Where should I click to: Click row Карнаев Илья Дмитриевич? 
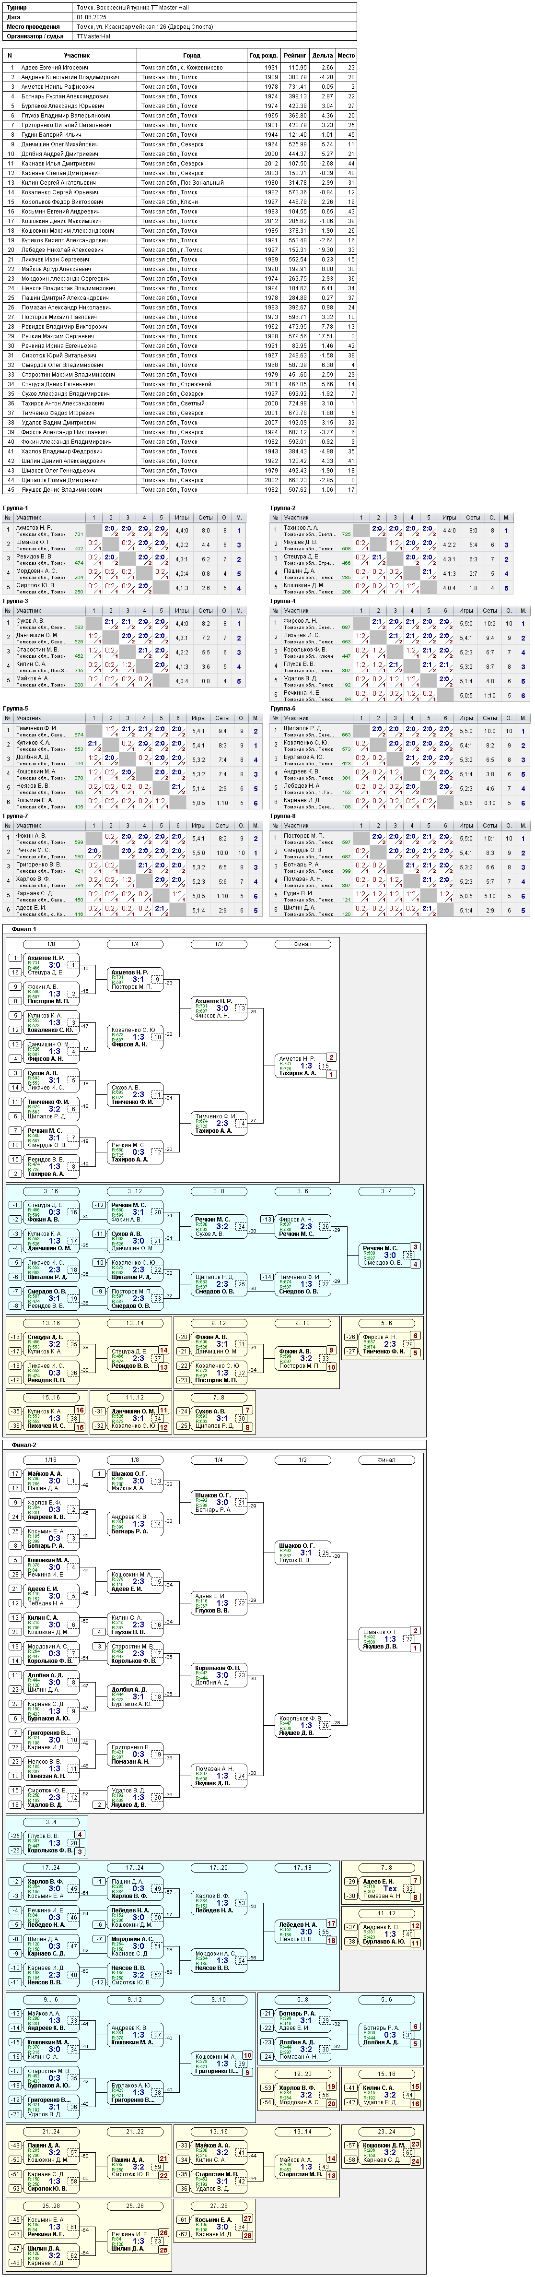pos(180,164)
